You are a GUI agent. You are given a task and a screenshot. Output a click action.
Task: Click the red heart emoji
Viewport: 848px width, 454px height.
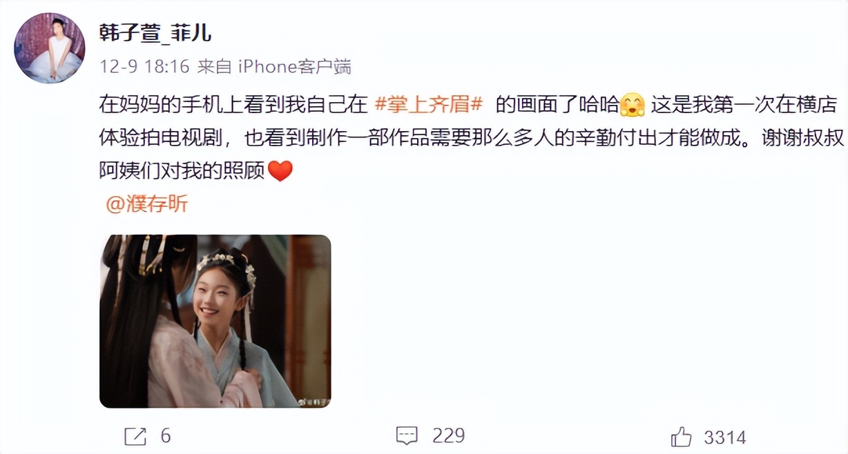pyautogui.click(x=280, y=170)
